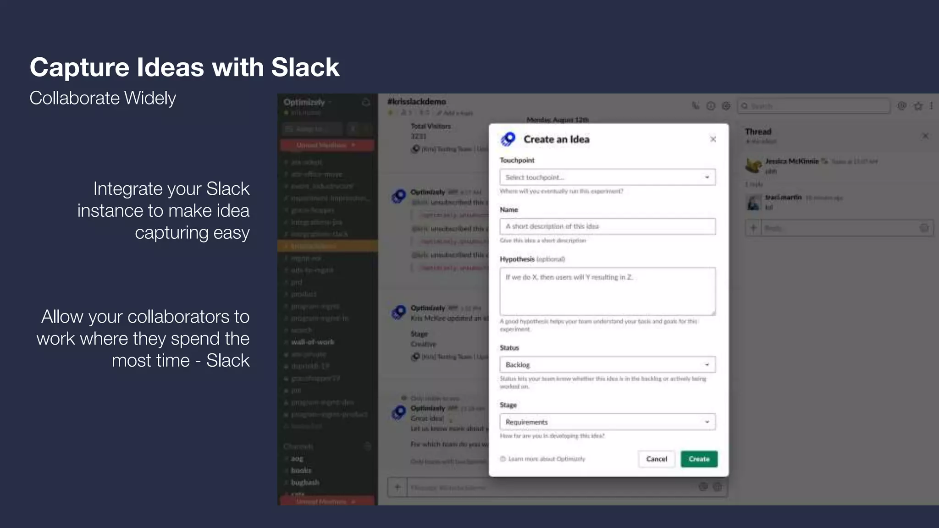Click the Stage Creative text in message
This screenshot has height=528, width=939.
[424, 339]
